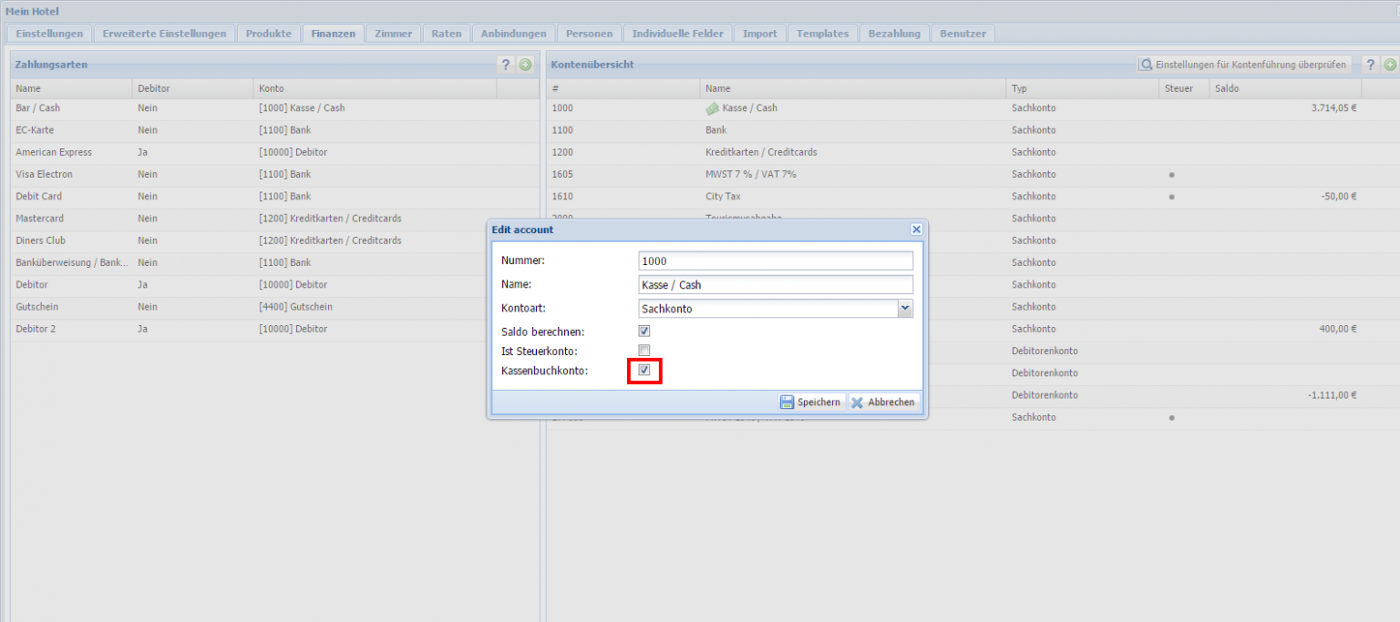
Task: Click green add icon in Zahlungsarten panel
Action: coord(525,65)
